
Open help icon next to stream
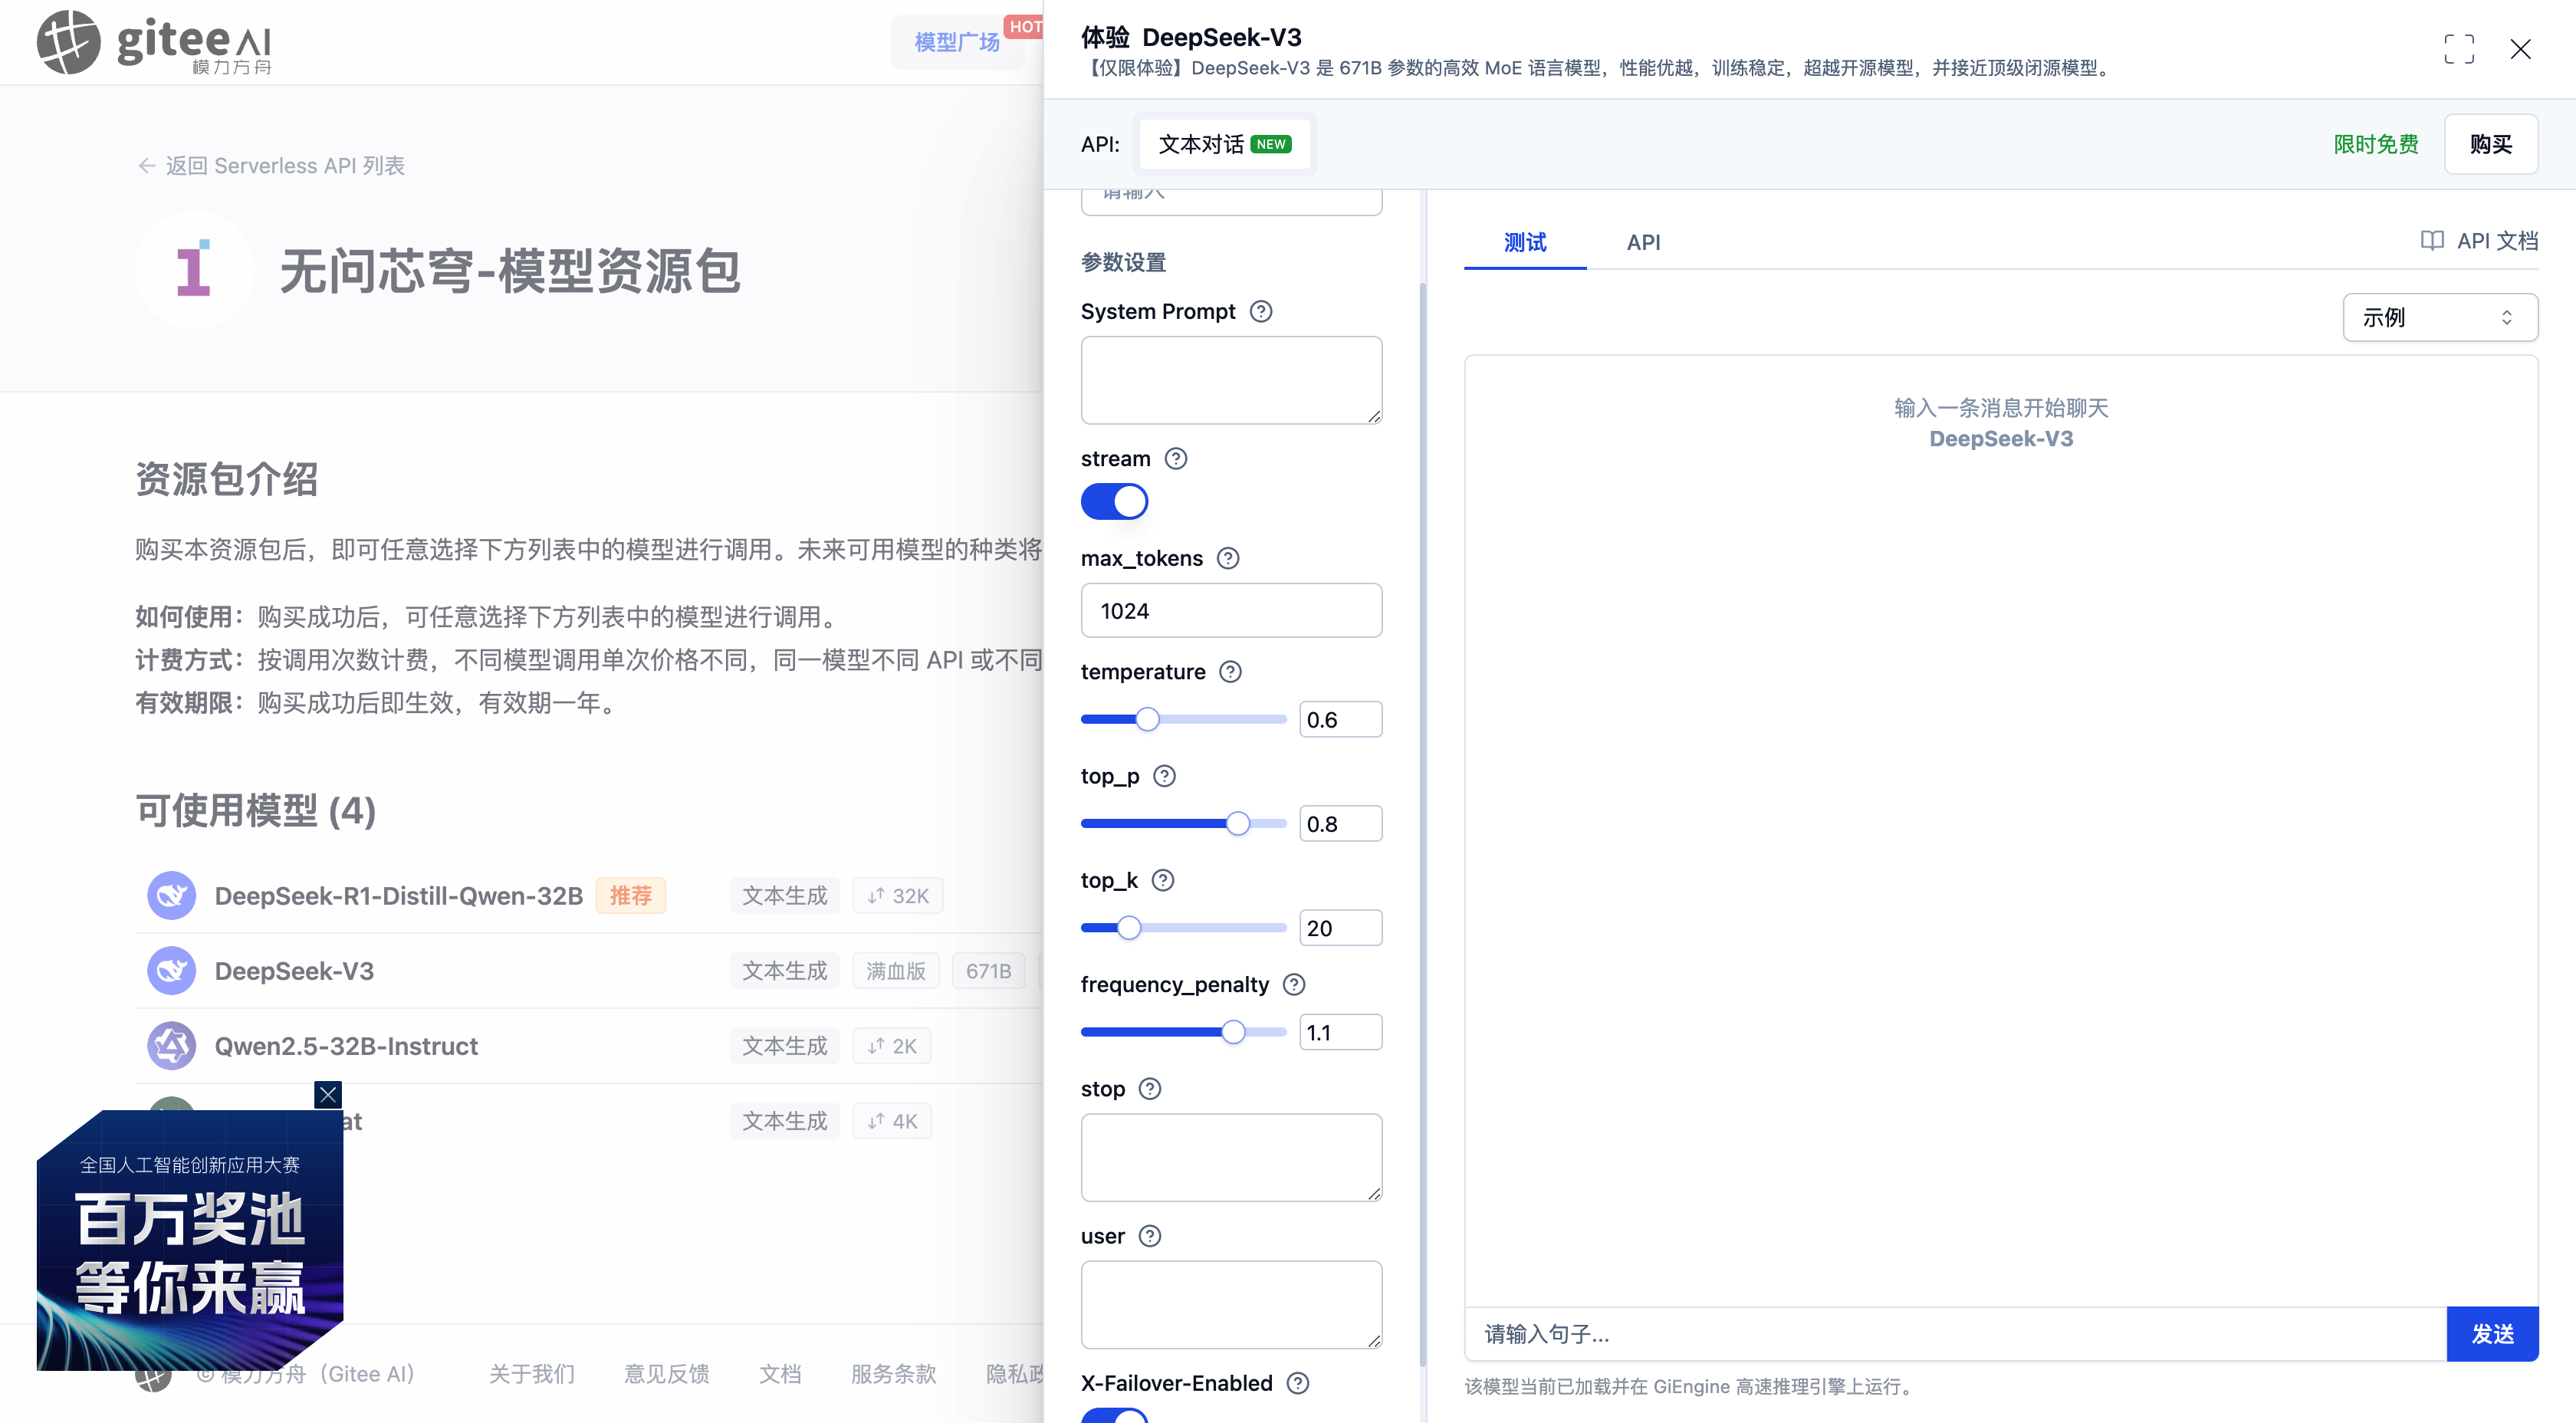point(1176,458)
